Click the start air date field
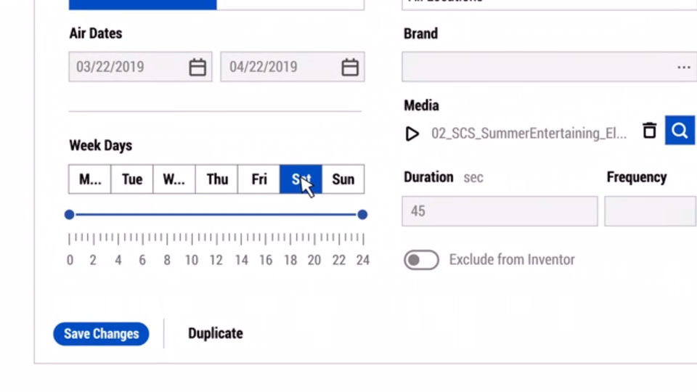This screenshot has height=392, width=697. (140, 67)
